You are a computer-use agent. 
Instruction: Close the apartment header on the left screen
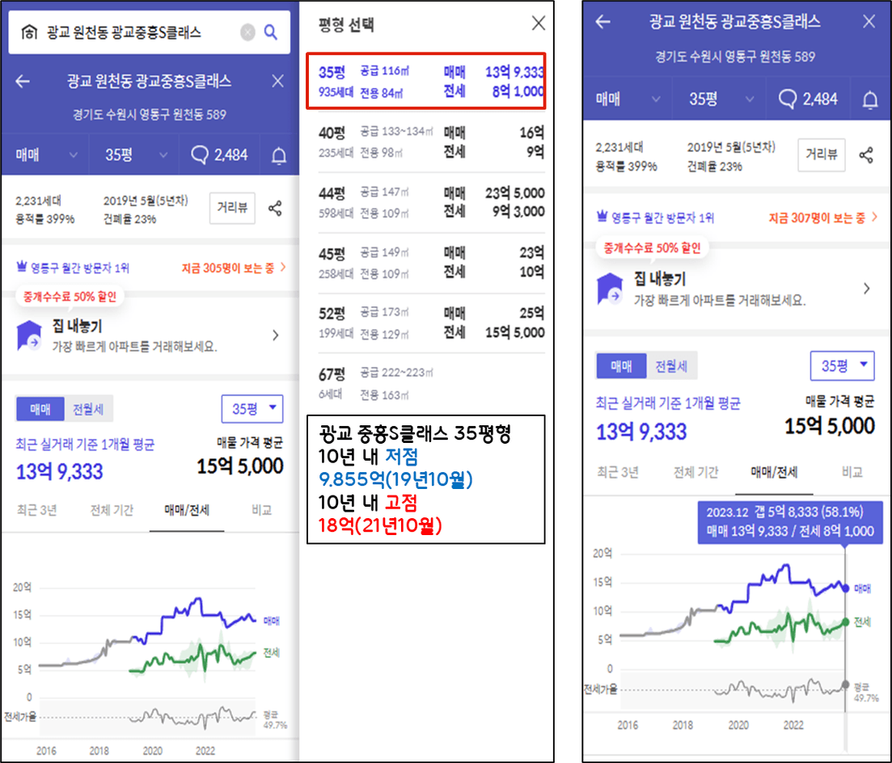click(x=277, y=82)
